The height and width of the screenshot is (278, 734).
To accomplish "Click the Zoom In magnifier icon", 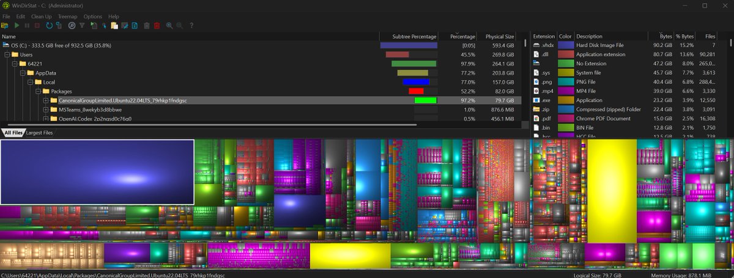I will tap(169, 26).
